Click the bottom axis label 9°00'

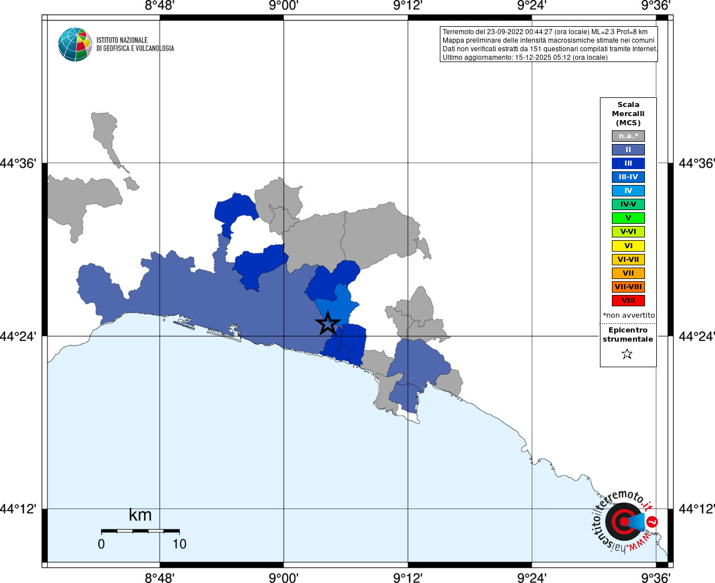(284, 577)
